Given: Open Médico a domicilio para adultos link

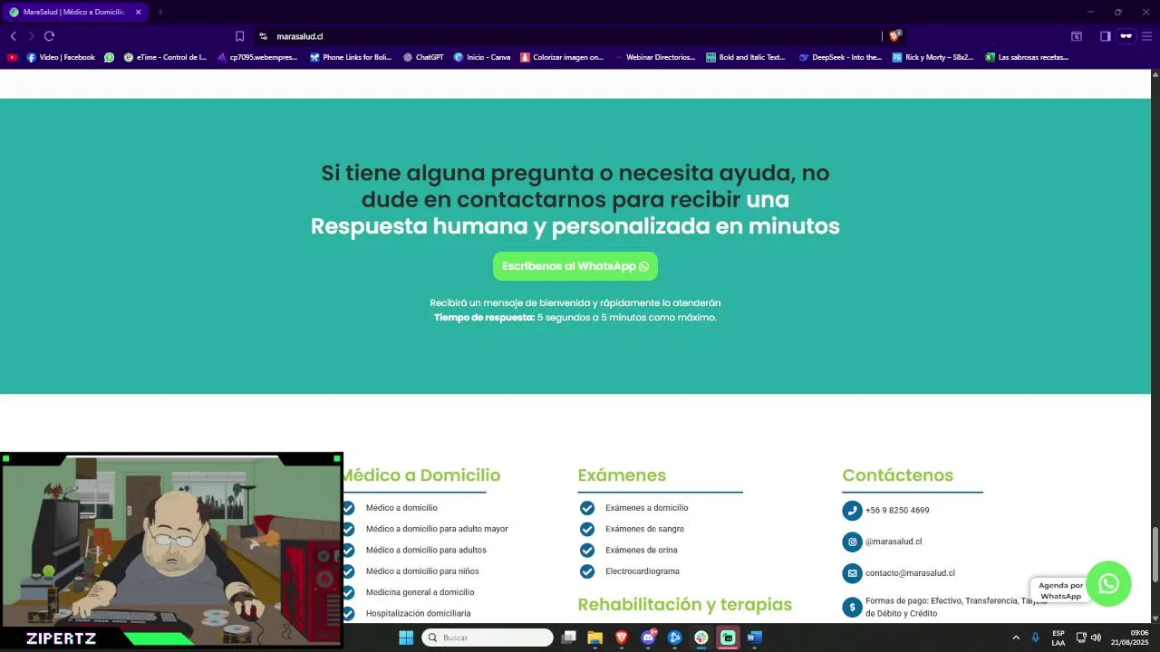Looking at the screenshot, I should tap(426, 551).
